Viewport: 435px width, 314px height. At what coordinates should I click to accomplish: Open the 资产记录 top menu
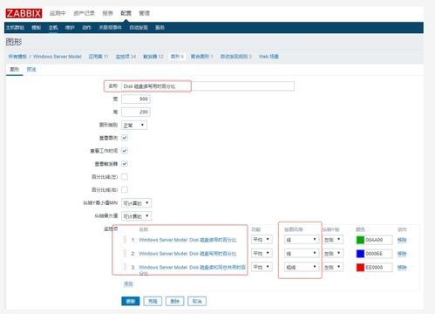[84, 13]
